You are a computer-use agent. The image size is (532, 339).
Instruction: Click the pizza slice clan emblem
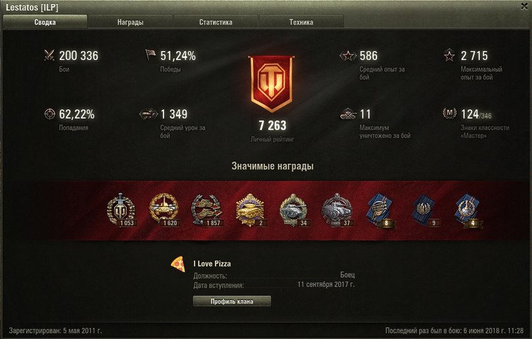(178, 264)
